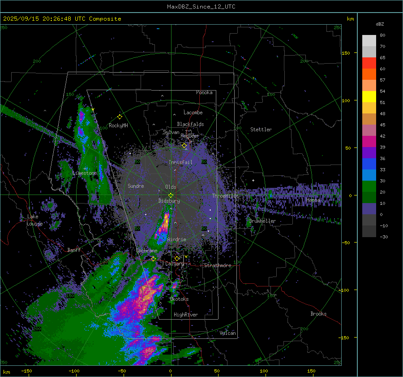Select the light orange 54-57 dBZ legend swatch
The height and width of the screenshot is (377, 403).
(x=369, y=86)
